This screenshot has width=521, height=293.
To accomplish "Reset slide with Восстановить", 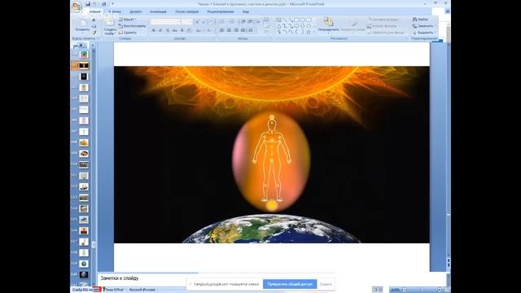I will coord(132,26).
